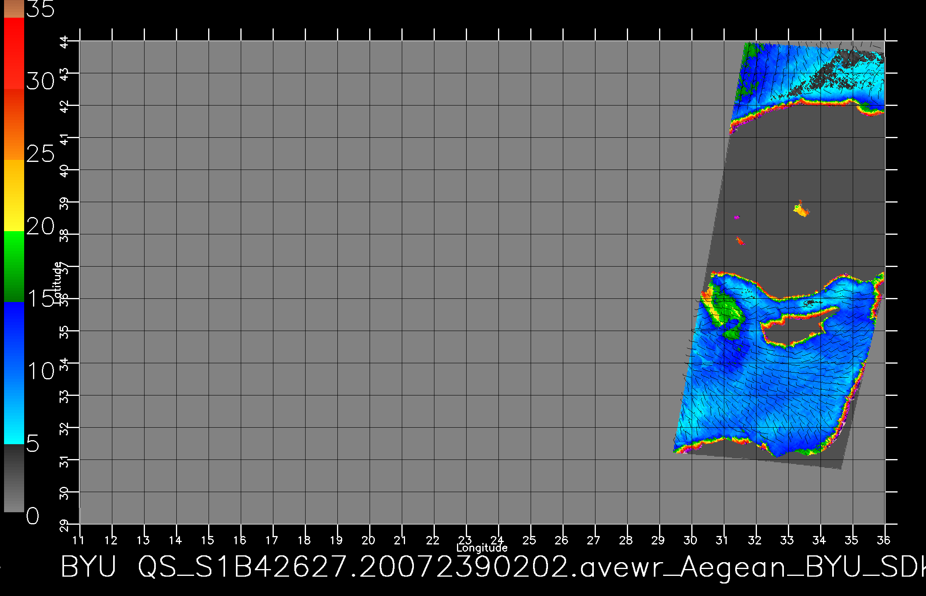The width and height of the screenshot is (926, 596).
Task: Click latitude tick label "38"
Action: [x=64, y=236]
